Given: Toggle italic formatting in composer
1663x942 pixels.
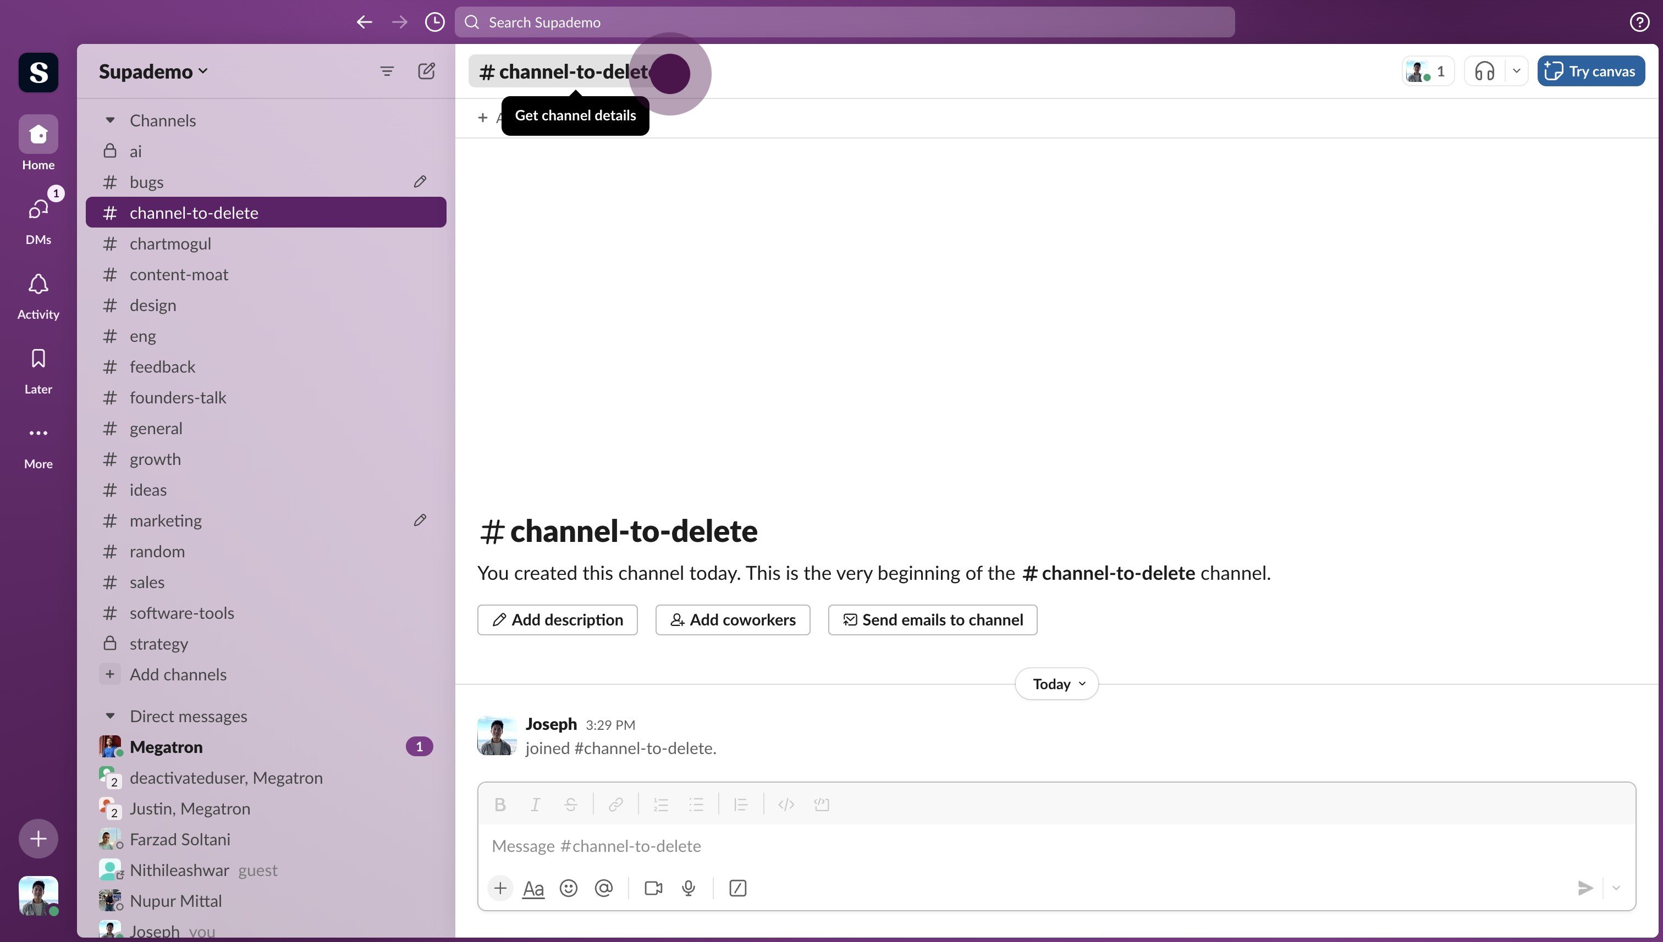Looking at the screenshot, I should pos(535,804).
